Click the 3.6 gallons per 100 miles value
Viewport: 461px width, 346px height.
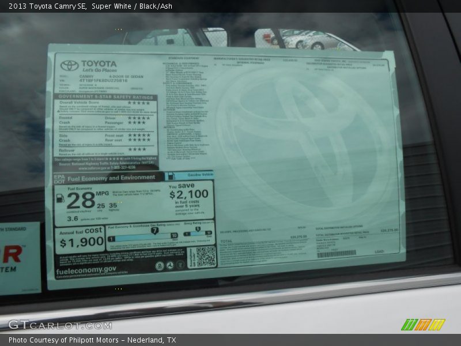click(x=73, y=219)
